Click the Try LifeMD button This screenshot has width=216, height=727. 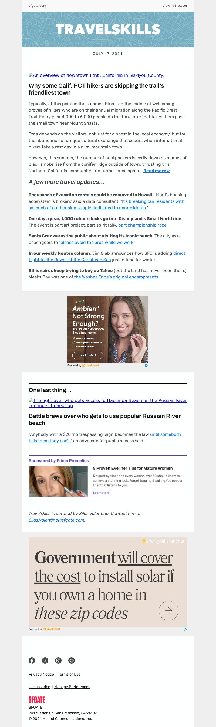point(88,355)
